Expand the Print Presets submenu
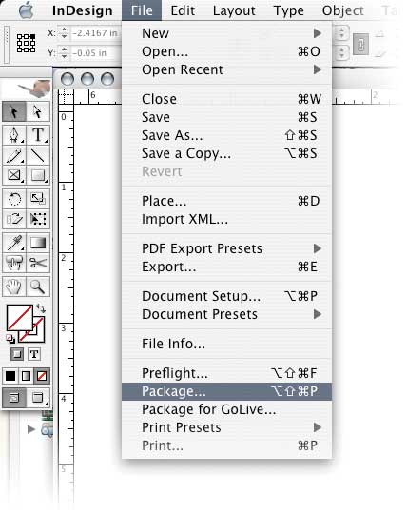The height and width of the screenshot is (514, 407). tap(227, 427)
